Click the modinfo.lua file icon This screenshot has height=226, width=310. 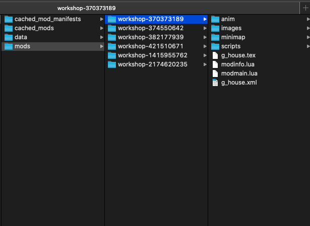pyautogui.click(x=215, y=64)
